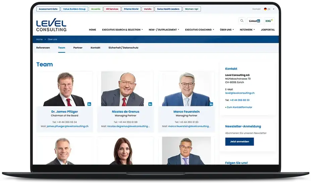Click 'Mühlebachstrasse 70' address text
The height and width of the screenshot is (186, 311).
238,79
